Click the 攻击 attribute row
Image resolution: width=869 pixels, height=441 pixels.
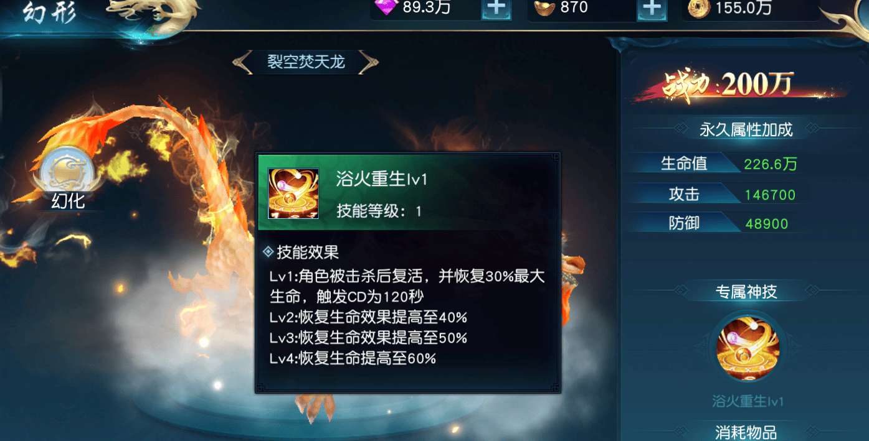pos(721,195)
